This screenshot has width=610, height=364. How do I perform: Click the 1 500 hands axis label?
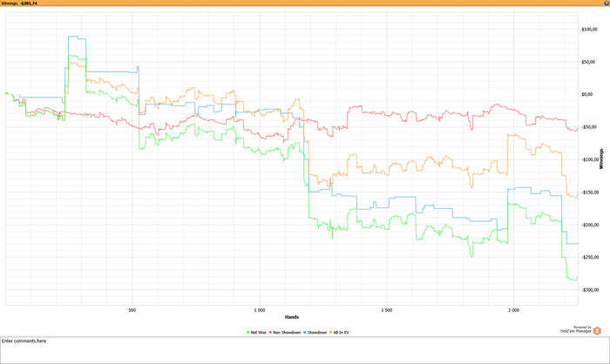[387, 310]
